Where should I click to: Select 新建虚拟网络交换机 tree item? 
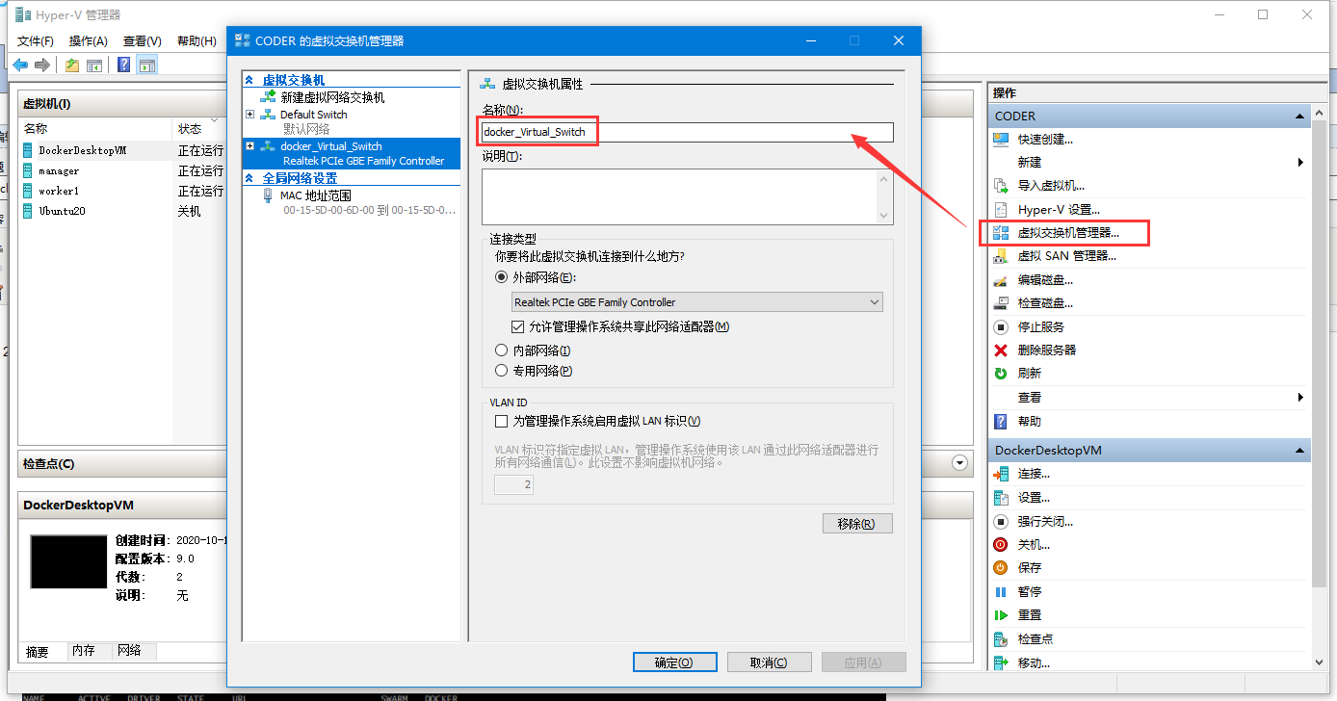tap(332, 97)
